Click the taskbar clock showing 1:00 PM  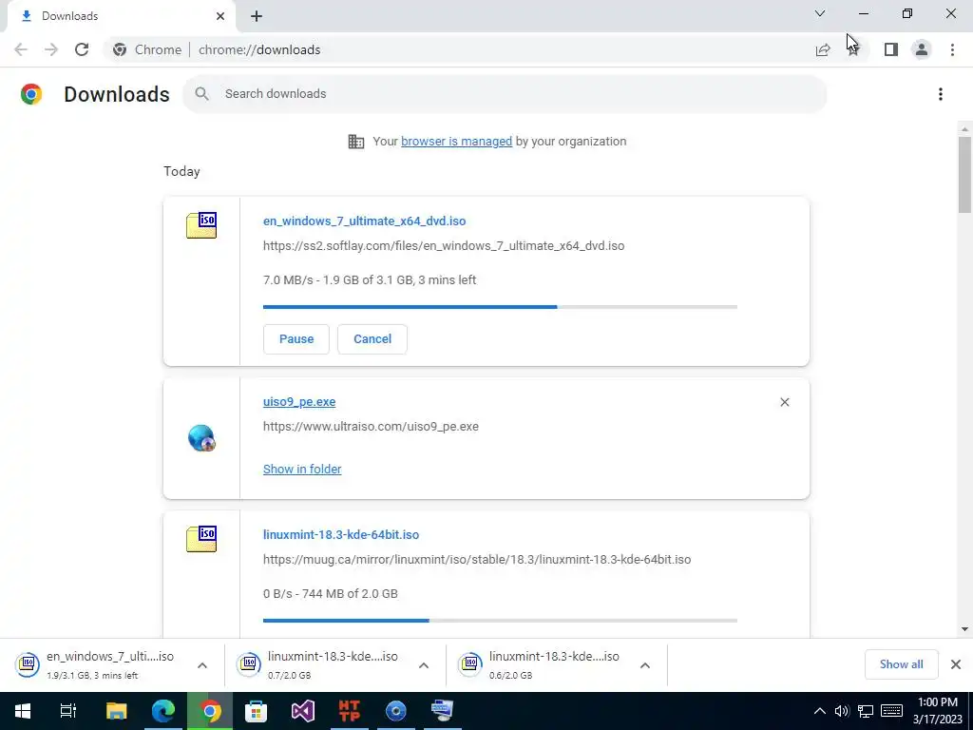pos(937,711)
